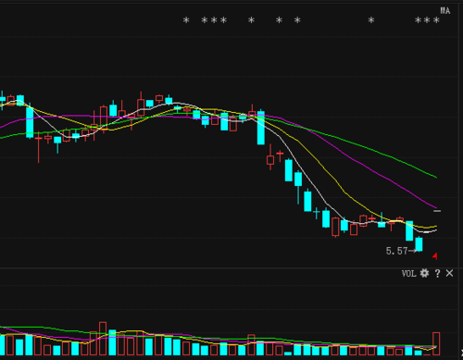Open help for the VOL indicator
463x360 pixels.
click(437, 273)
